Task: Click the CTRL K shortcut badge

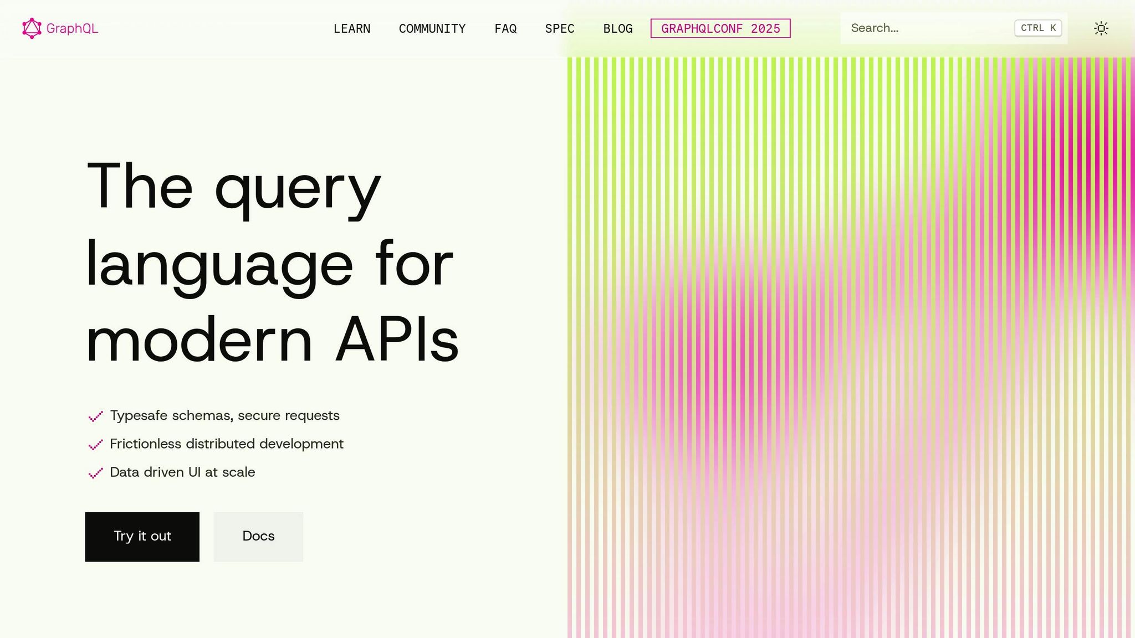Action: pos(1037,27)
